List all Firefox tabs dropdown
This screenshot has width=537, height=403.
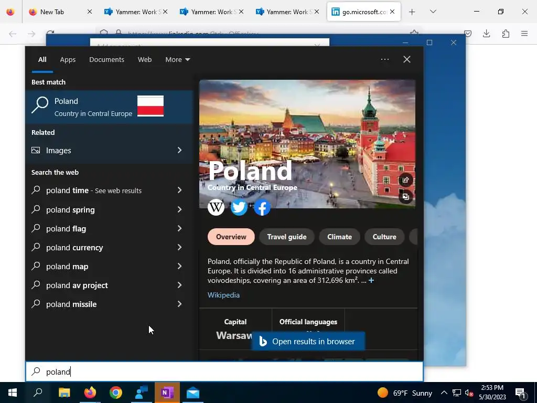coord(433,12)
